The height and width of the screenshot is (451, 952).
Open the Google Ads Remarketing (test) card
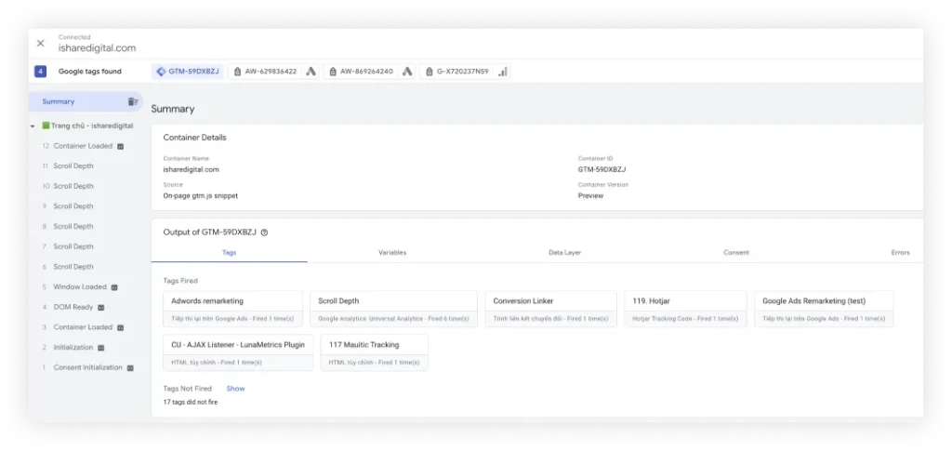[824, 309]
